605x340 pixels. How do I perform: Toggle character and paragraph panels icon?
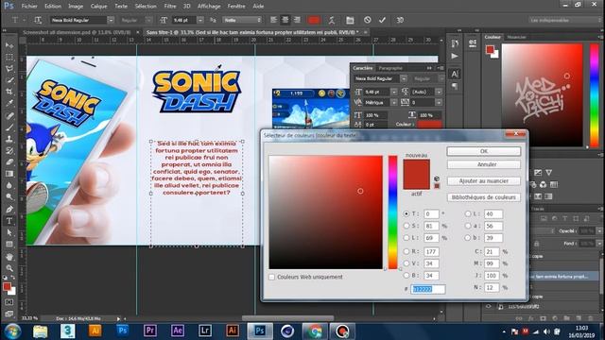350,20
